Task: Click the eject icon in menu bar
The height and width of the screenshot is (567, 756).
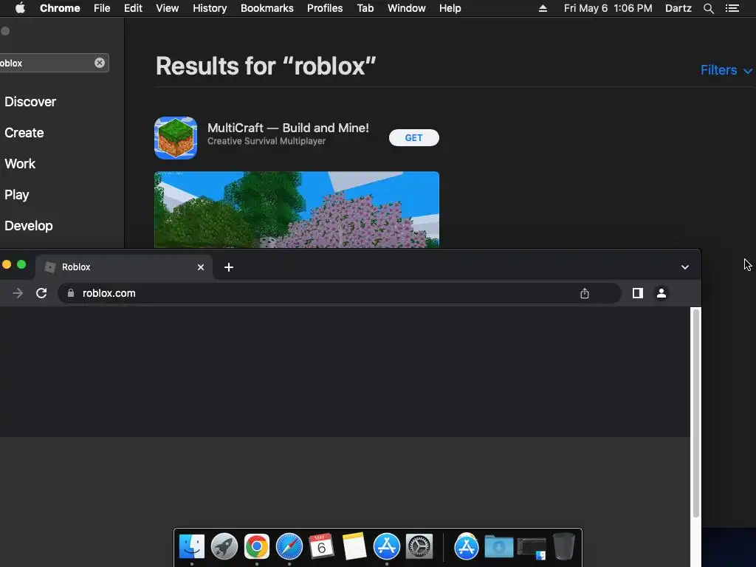Action: [543, 8]
